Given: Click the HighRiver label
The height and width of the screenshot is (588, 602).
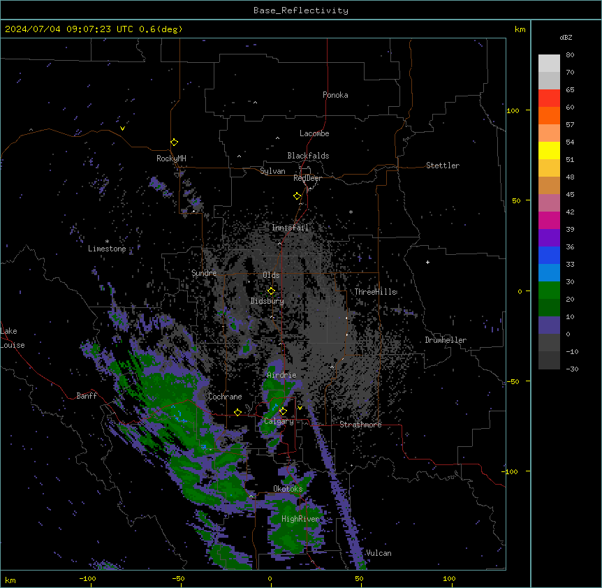Looking at the screenshot, I should (300, 519).
